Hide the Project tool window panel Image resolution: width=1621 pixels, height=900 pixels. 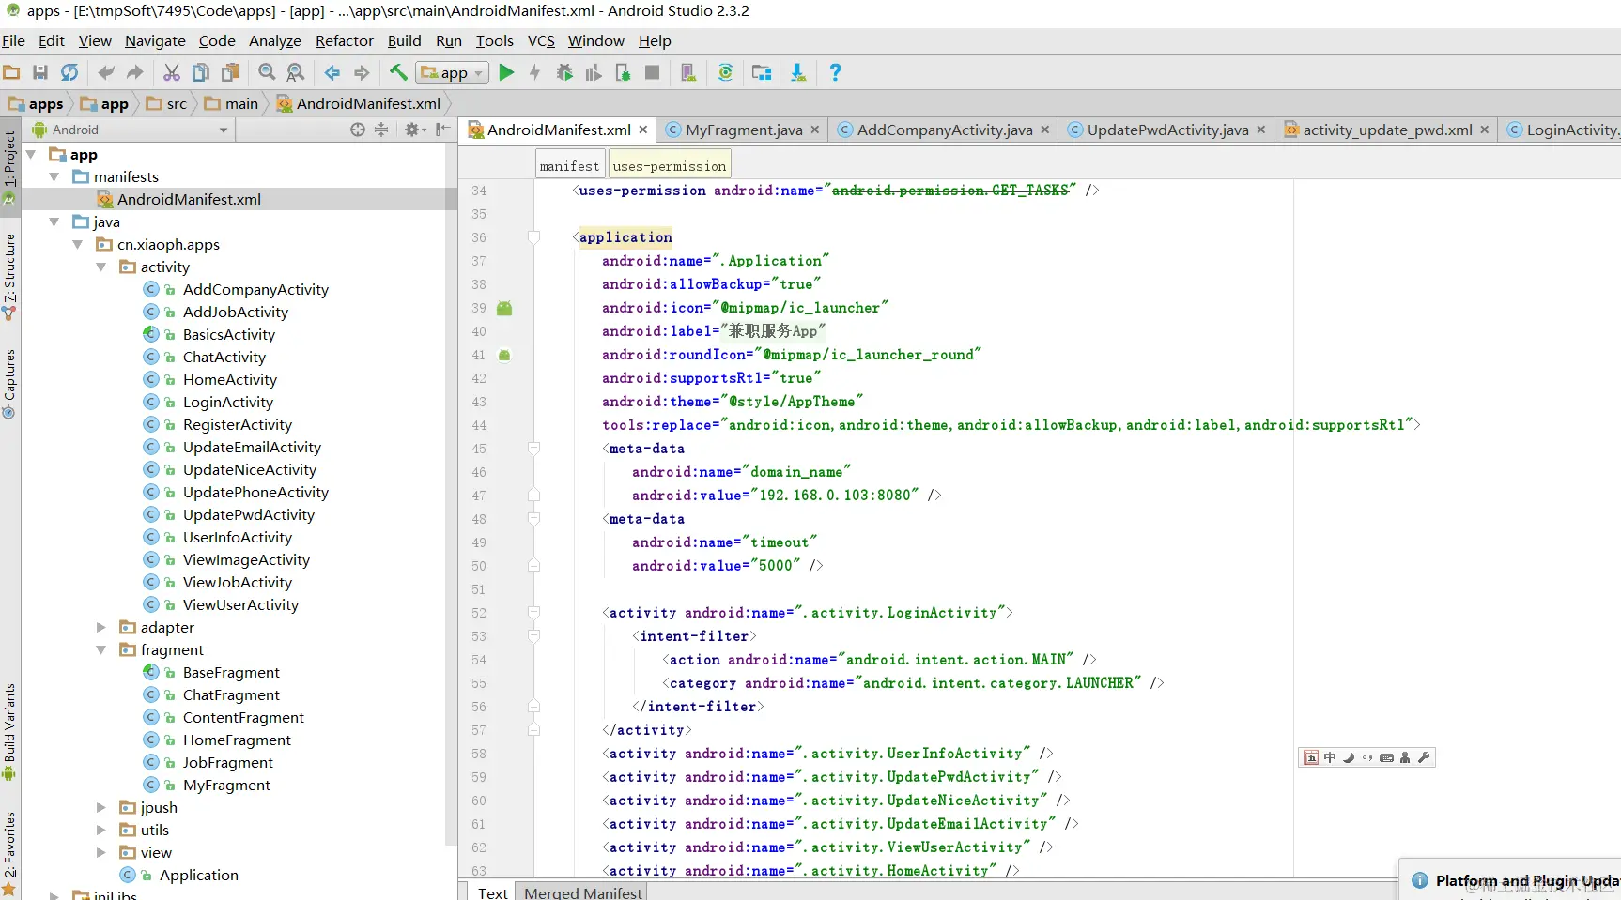tap(443, 130)
